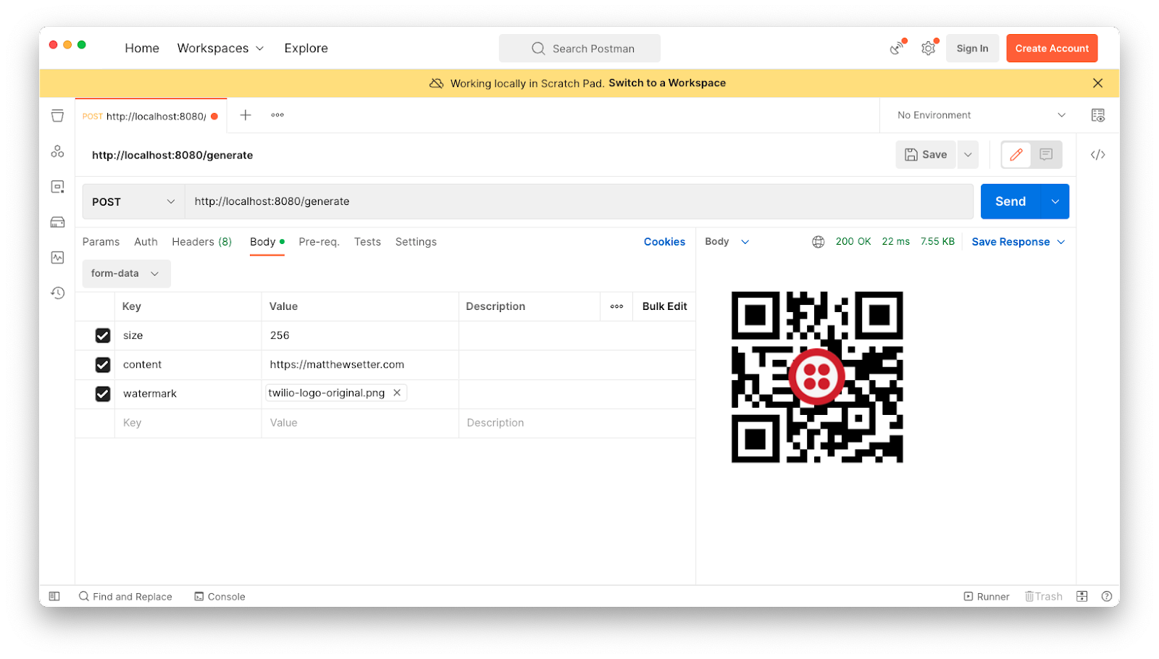Open the Save Response dropdown
1159x659 pixels.
1018,242
